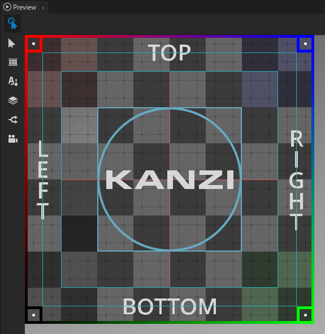Click the TOP label in preview
This screenshot has width=325, height=334.
pos(169,52)
